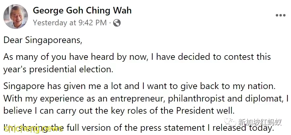The width and height of the screenshot is (291, 135).
Task: Click the word diplomat in the post
Action: click(265, 99)
